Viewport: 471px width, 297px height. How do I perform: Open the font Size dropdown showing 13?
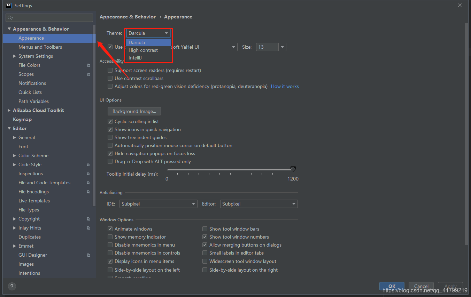tap(271, 47)
